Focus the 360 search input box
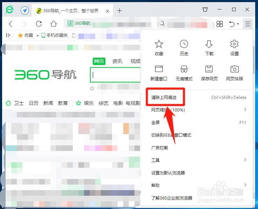This screenshot has height=209, width=258. [x=115, y=75]
